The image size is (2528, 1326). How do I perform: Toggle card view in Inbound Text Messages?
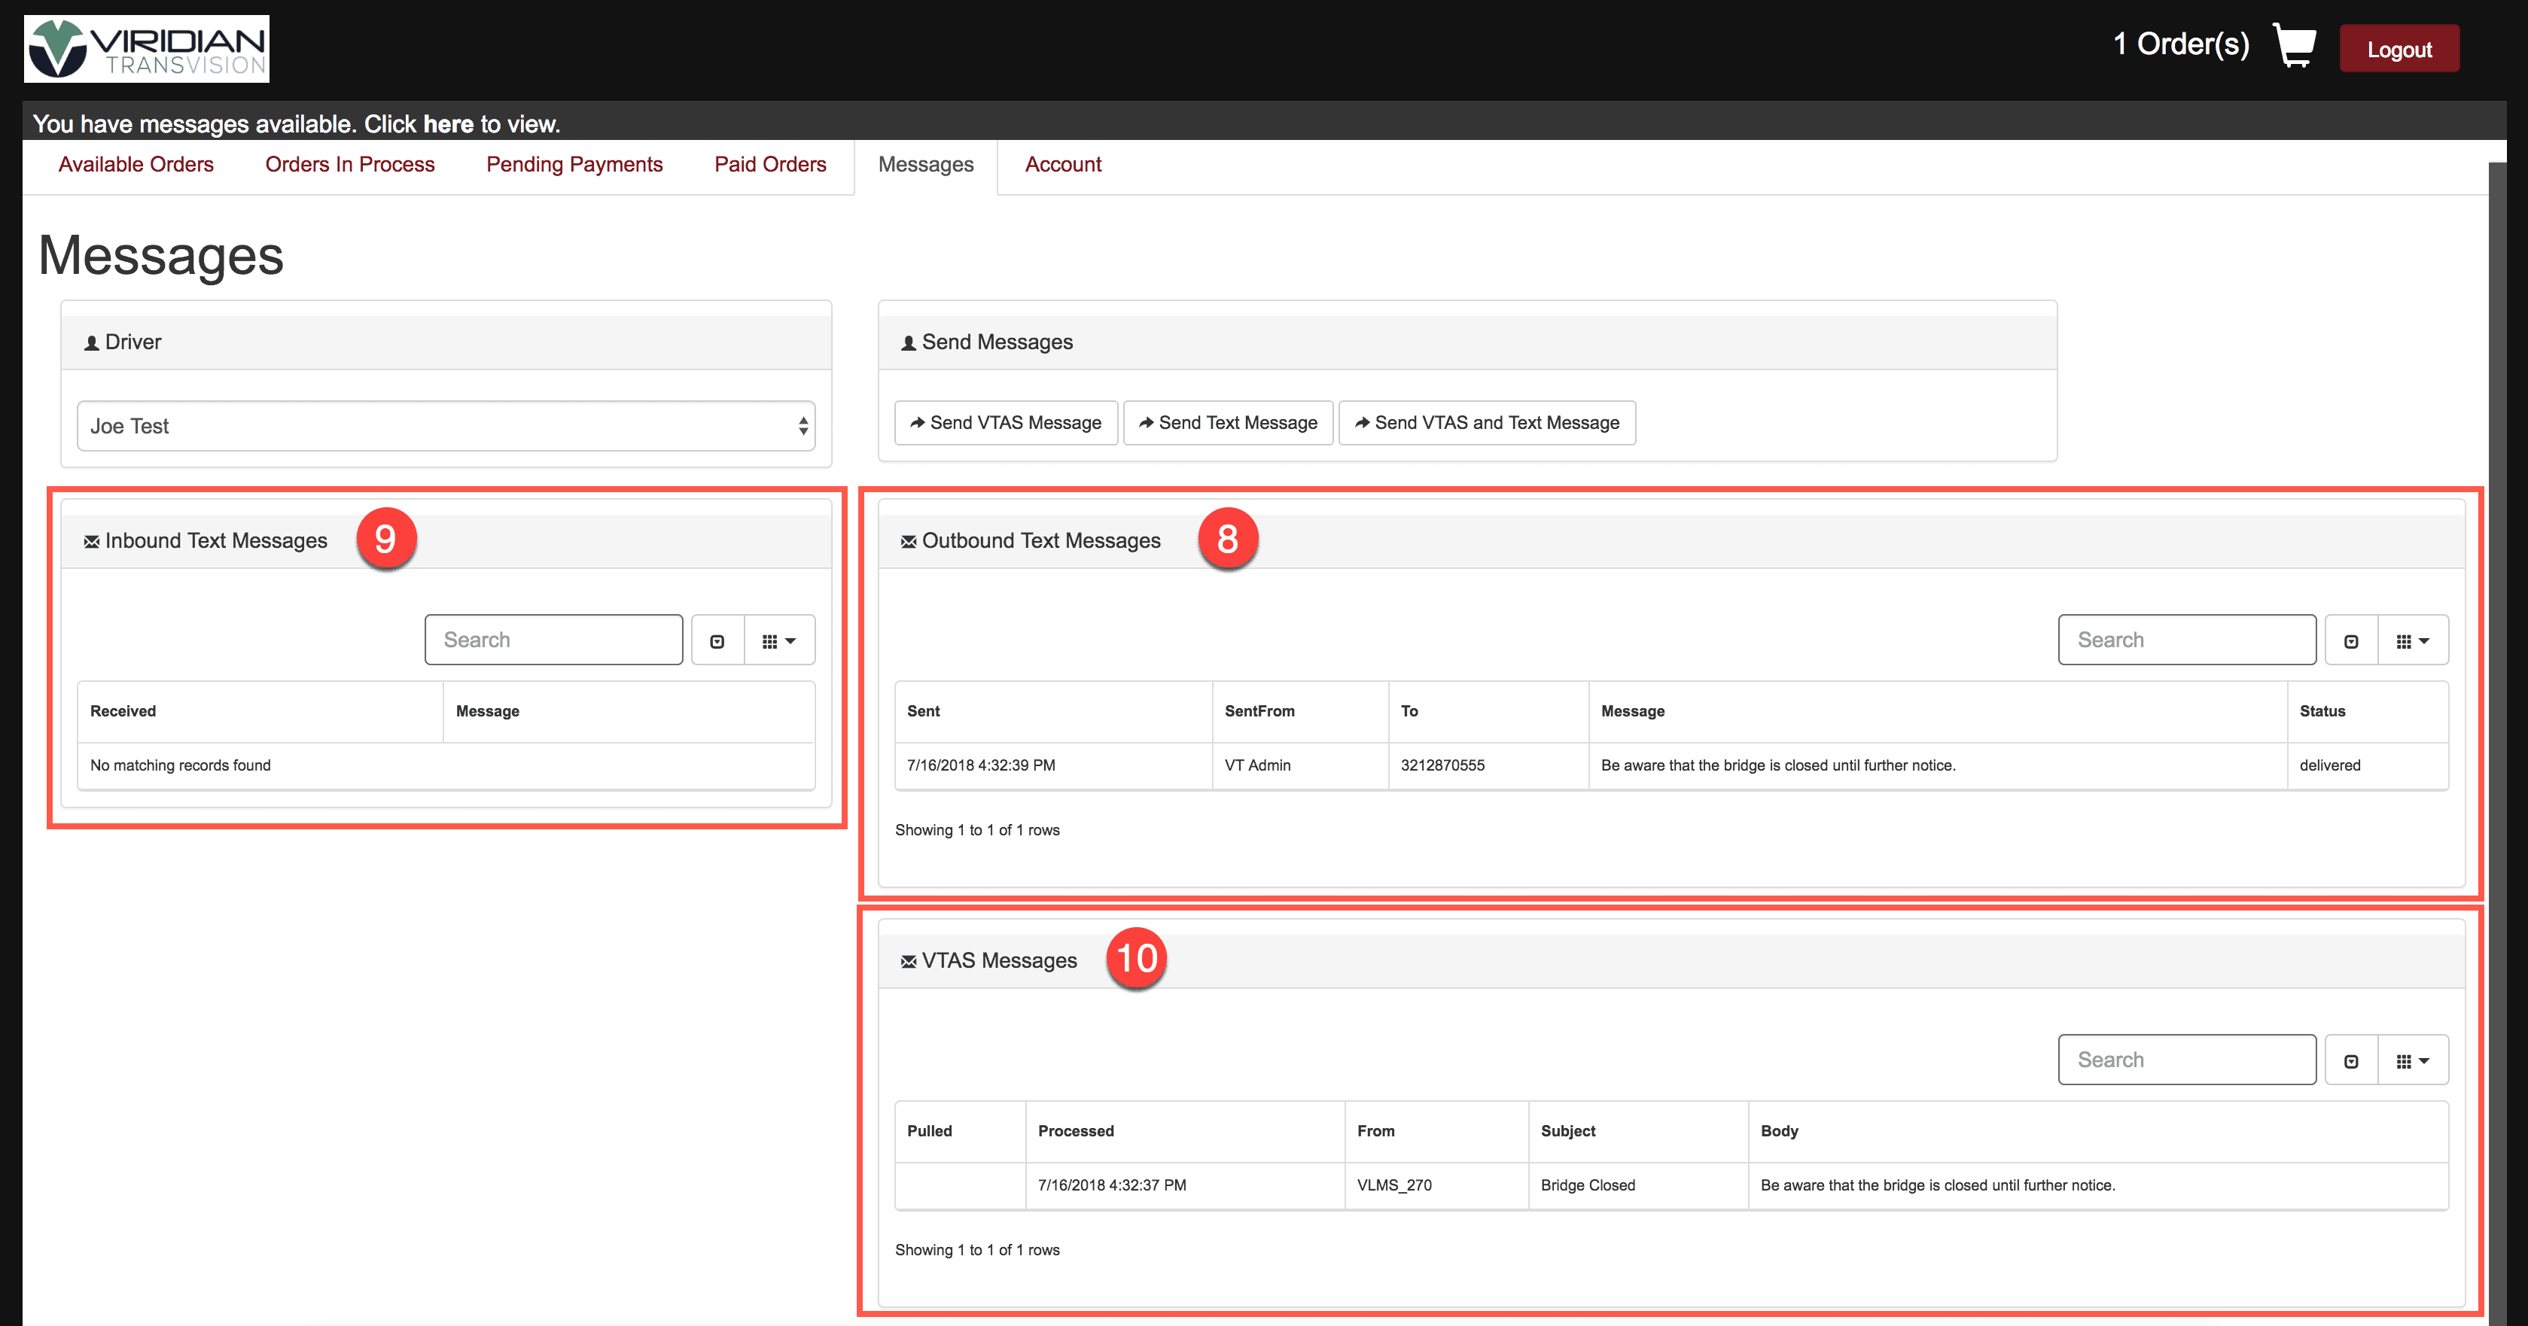[x=717, y=640]
